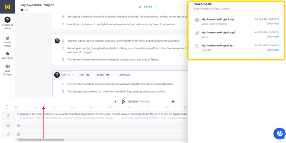Image resolution: width=286 pixels, height=143 pixels.
Task: Click the music track note icon
Action: (x=8, y=134)
